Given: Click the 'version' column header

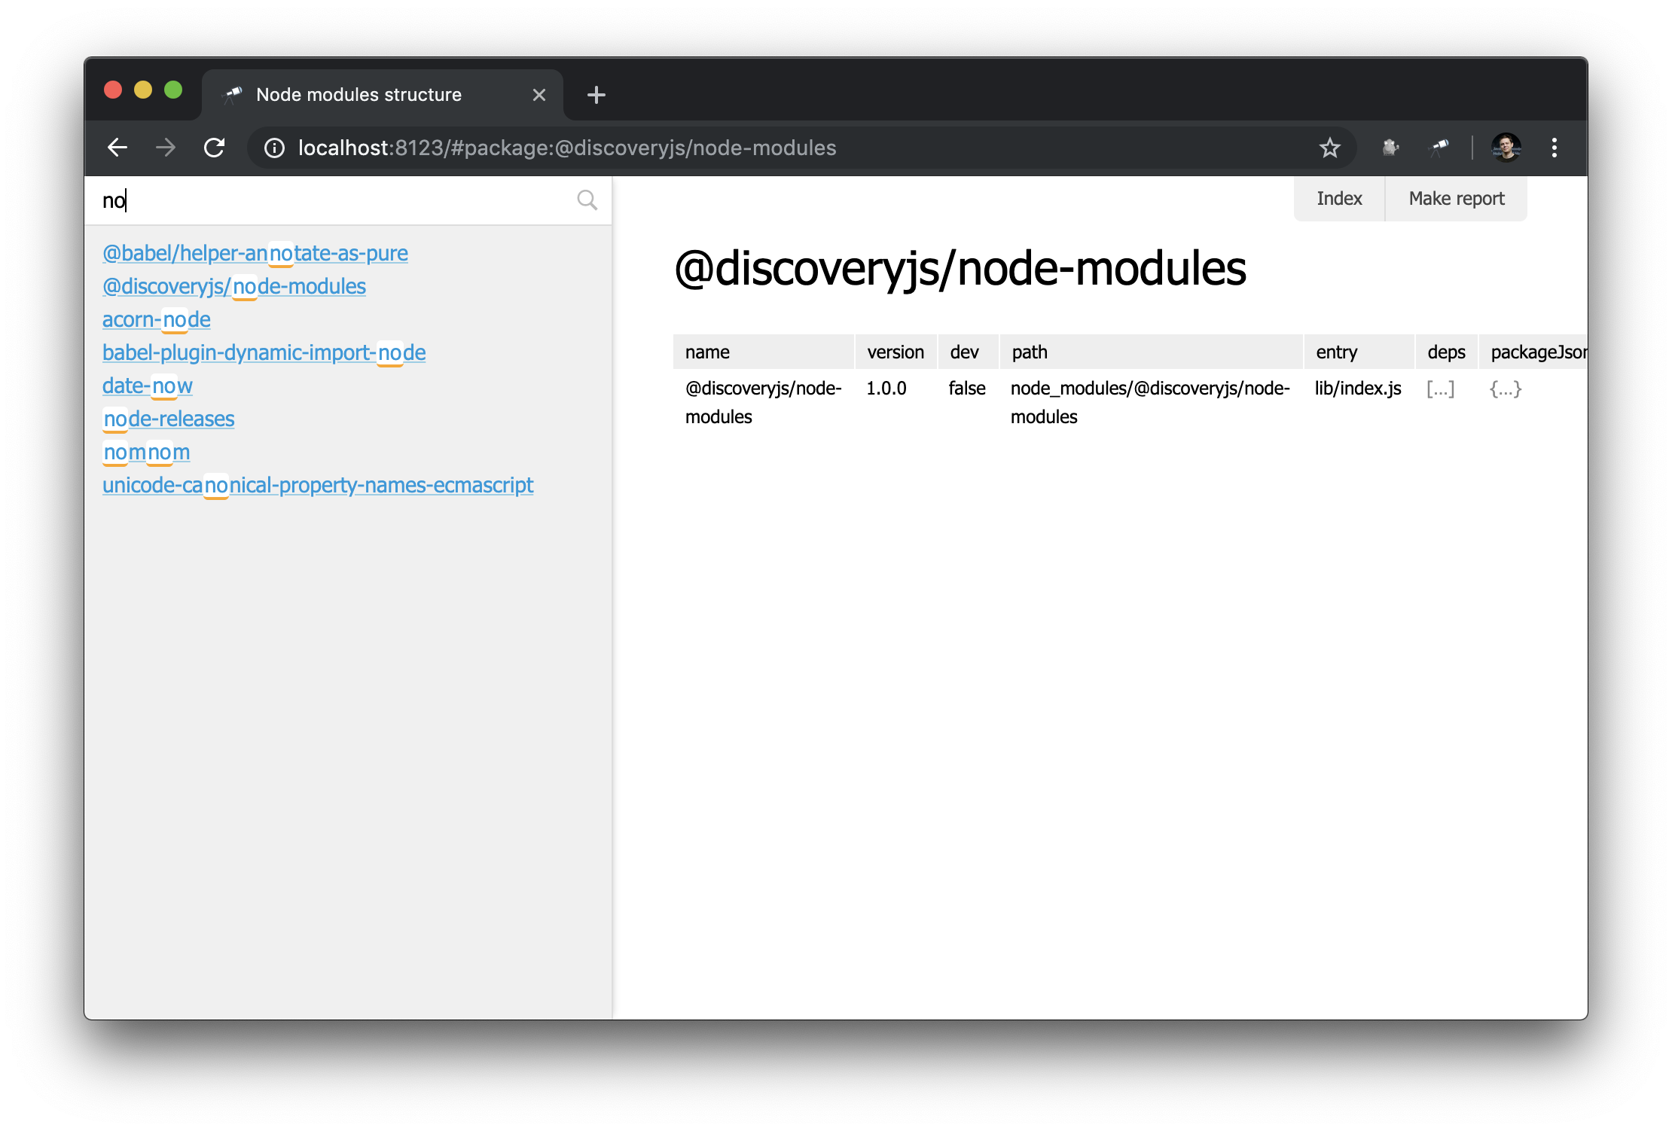Looking at the screenshot, I should tap(895, 352).
